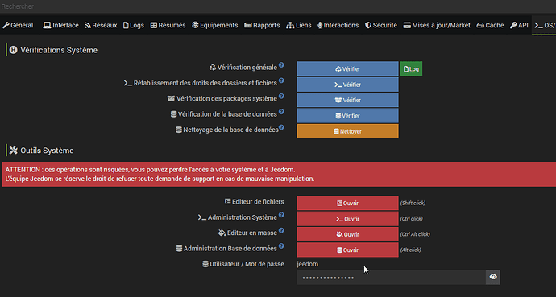Switch to the Sécurité tab

381,25
